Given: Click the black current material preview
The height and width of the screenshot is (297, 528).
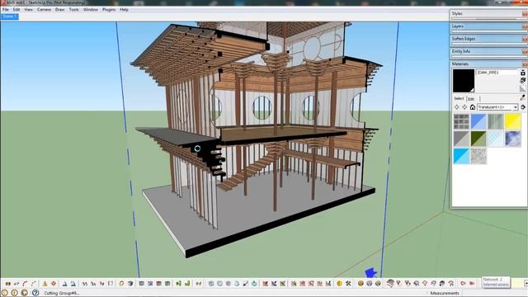Looking at the screenshot, I should tap(464, 81).
